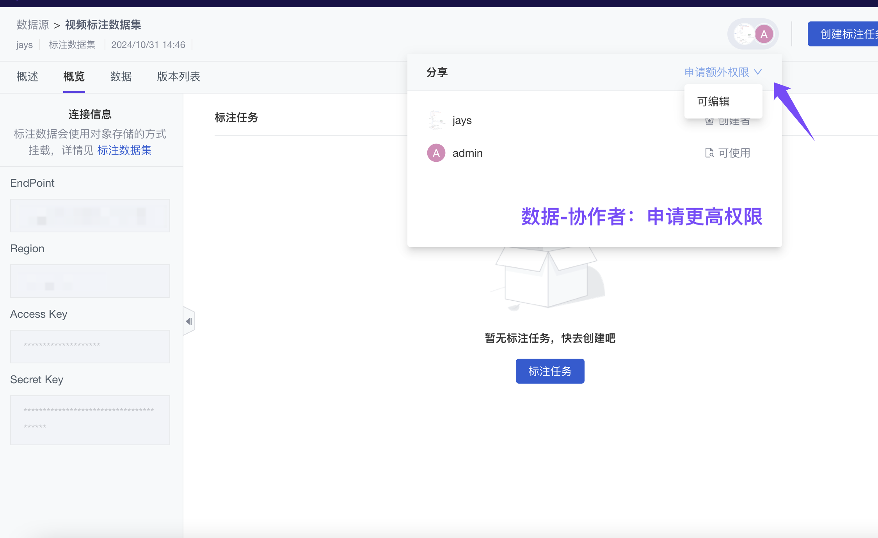Switch to the 概述 tab
Image resolution: width=878 pixels, height=538 pixels.
[x=27, y=76]
